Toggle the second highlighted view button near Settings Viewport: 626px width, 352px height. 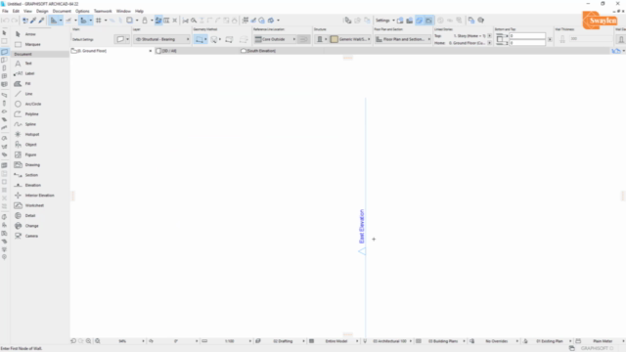point(428,21)
